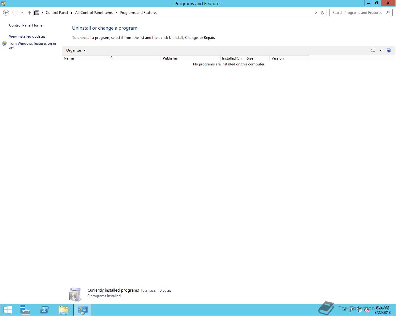
Task: Click the Action Center flag icon
Action: tap(352, 310)
